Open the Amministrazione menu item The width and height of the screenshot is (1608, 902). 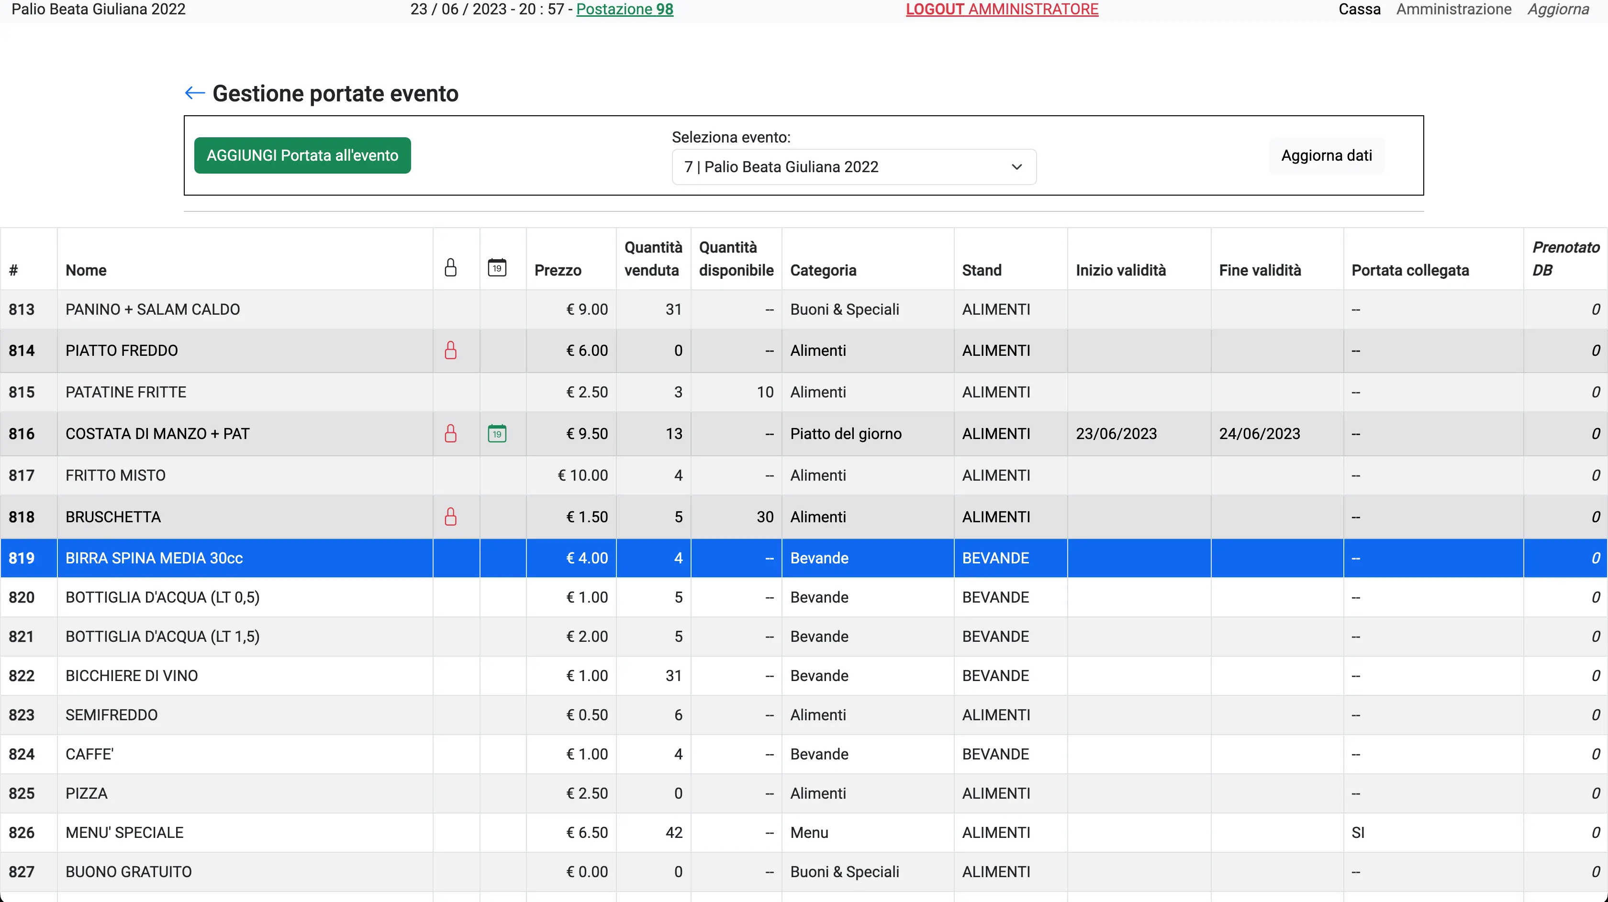pyautogui.click(x=1453, y=10)
